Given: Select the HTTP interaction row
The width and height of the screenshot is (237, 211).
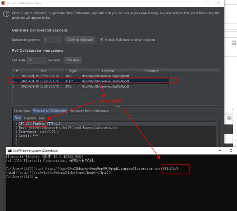Looking at the screenshot, I should tap(93, 81).
